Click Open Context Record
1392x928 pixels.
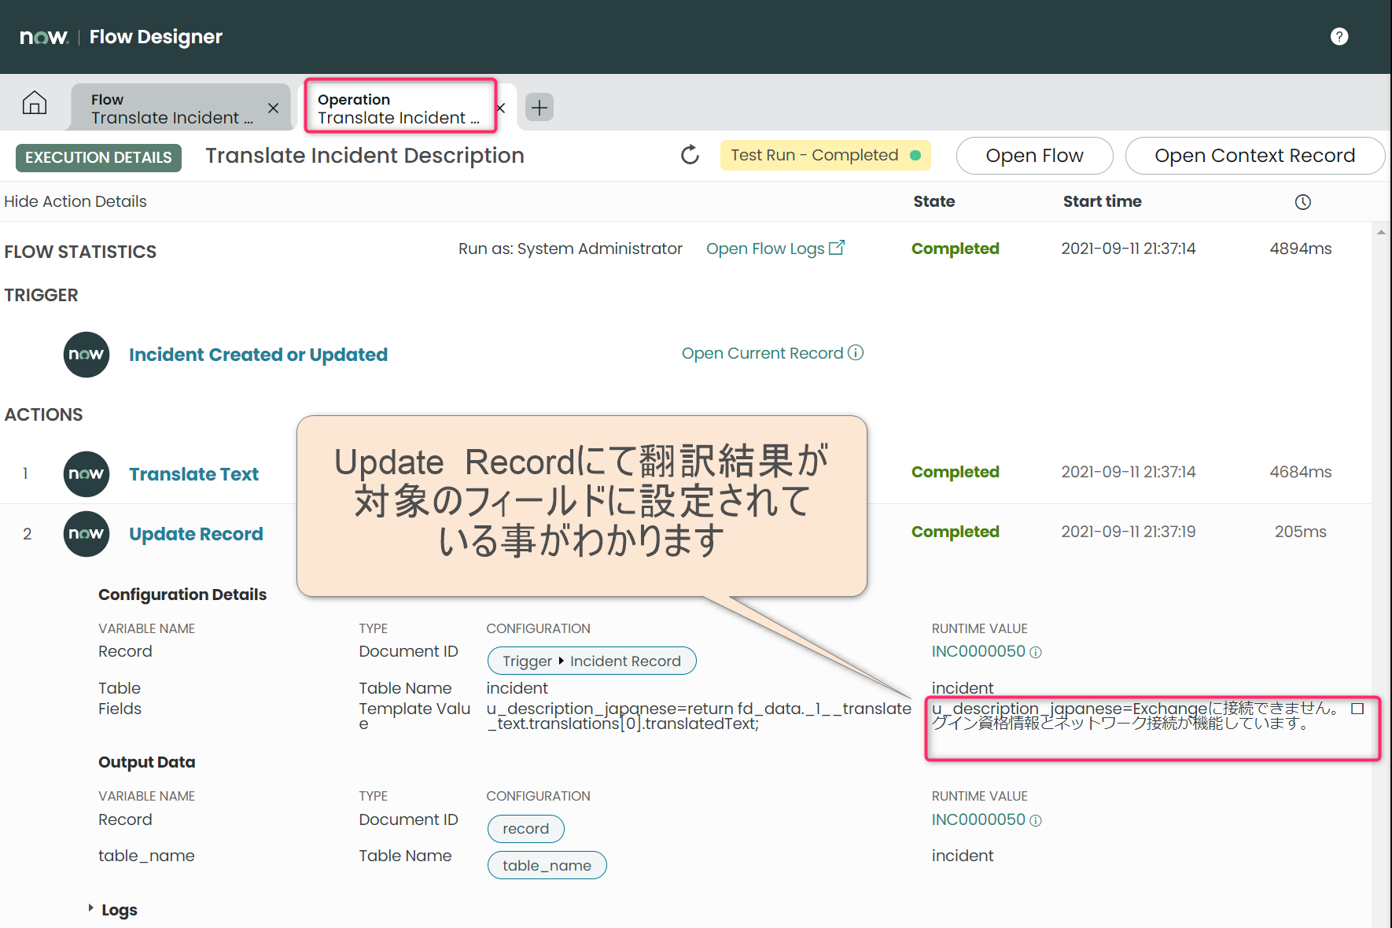pyautogui.click(x=1254, y=155)
